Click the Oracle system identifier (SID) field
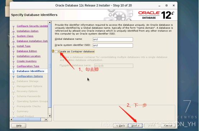Viewport: 199px width, 131px height. point(113,45)
